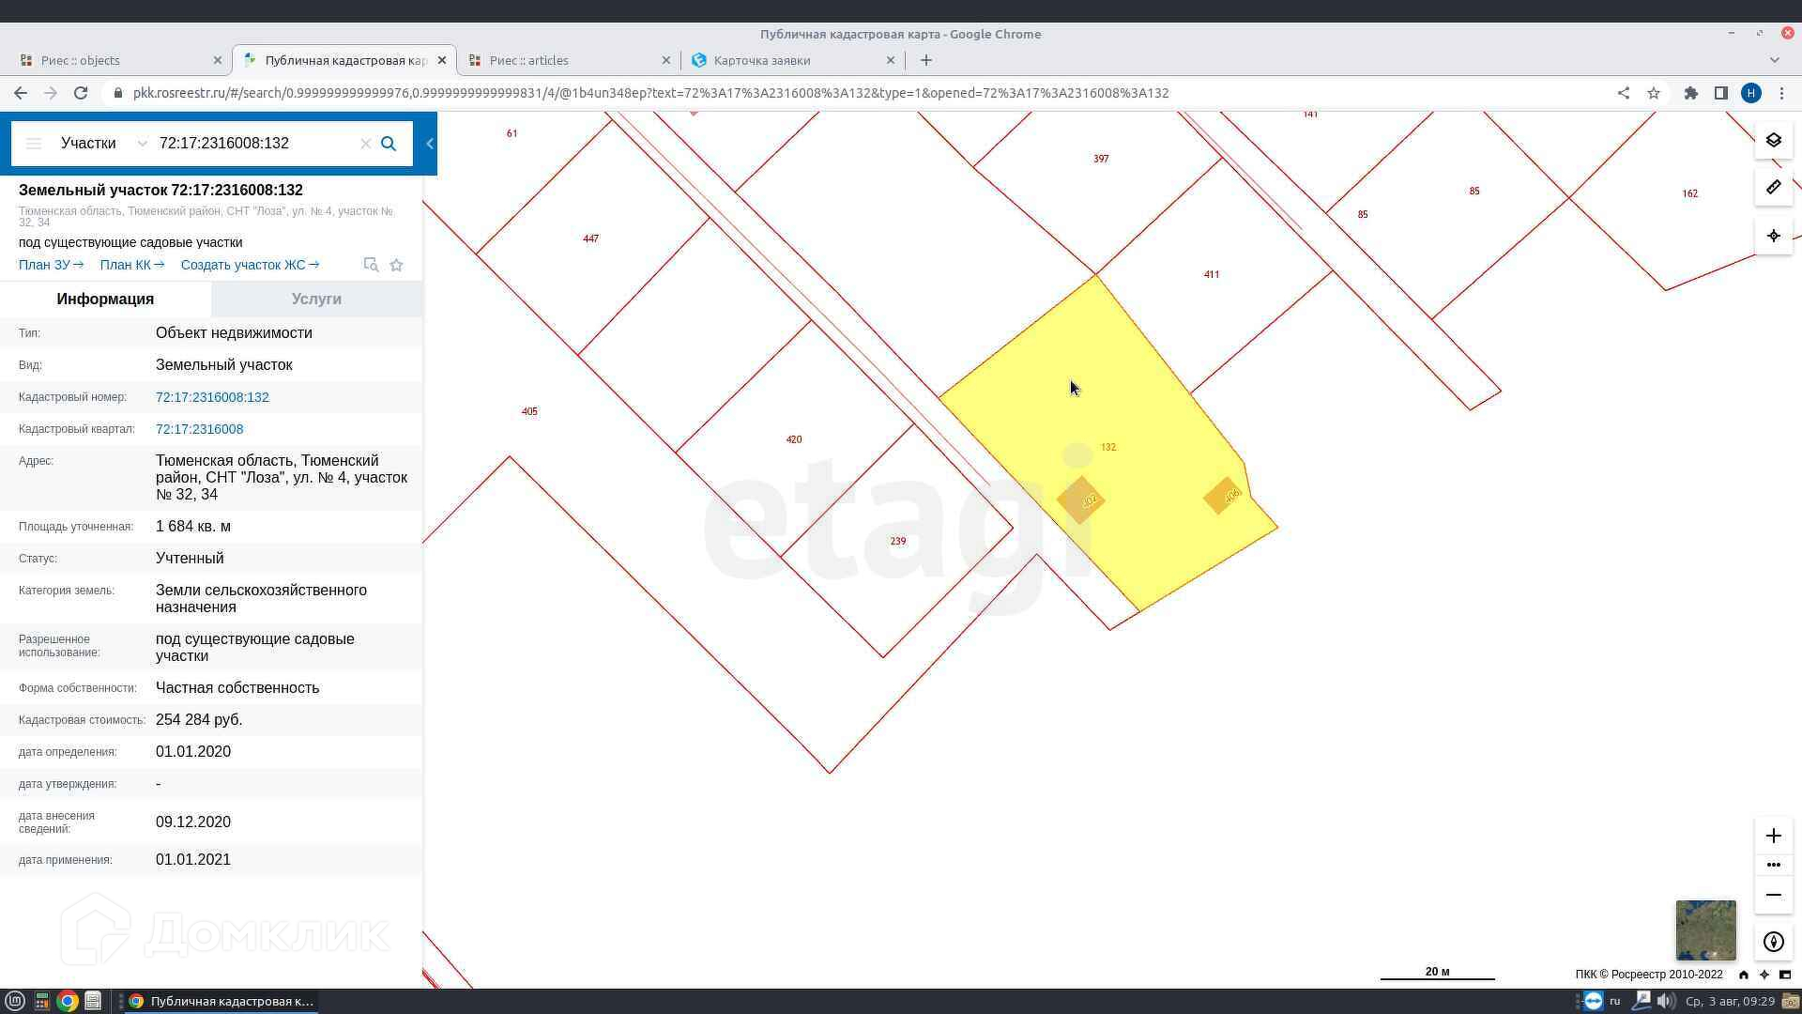Add parcel to favorites star icon
The height and width of the screenshot is (1014, 1802).
[396, 265]
